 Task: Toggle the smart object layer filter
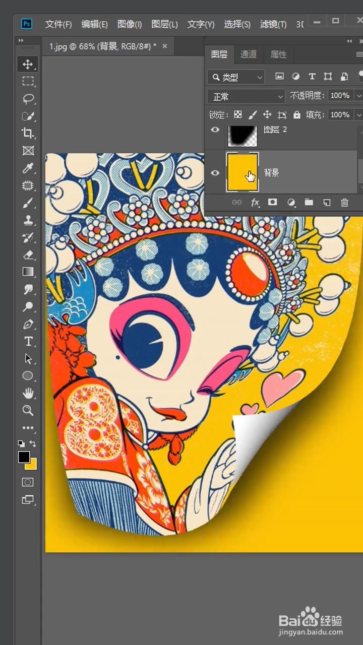click(344, 77)
